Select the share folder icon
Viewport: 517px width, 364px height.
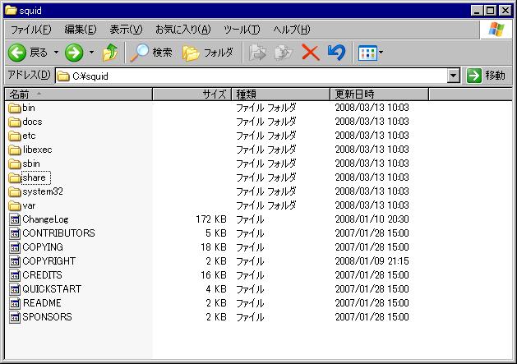coord(15,178)
